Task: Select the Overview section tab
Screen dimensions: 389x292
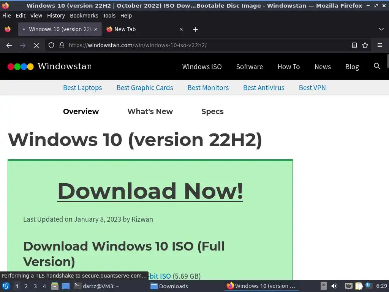Action: (81, 111)
